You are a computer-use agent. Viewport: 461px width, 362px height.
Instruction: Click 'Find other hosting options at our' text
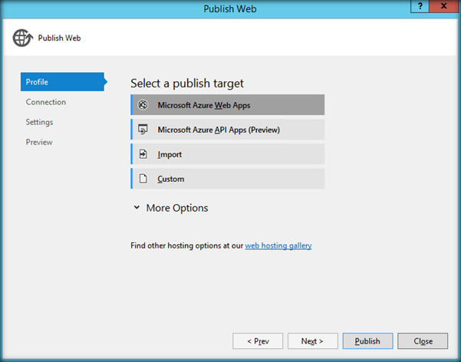[x=187, y=245]
